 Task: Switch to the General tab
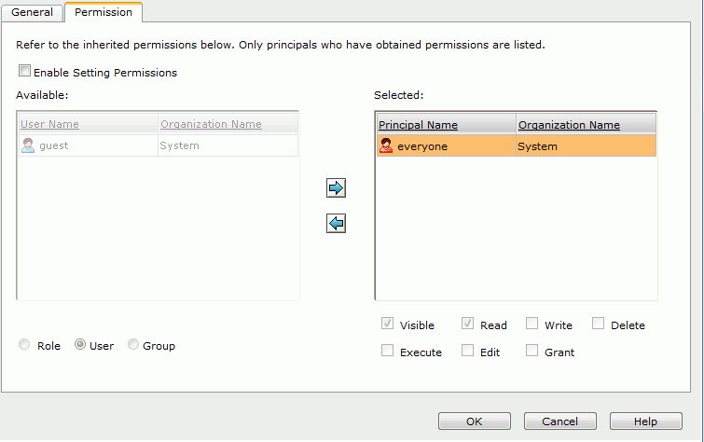32,12
